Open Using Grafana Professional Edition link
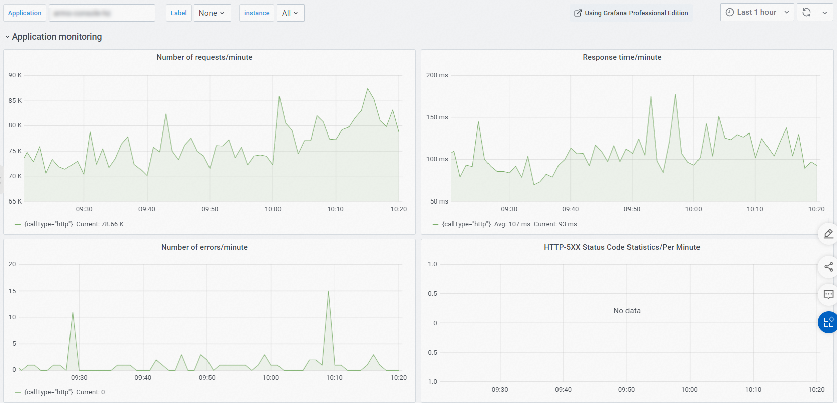Viewport: 837px width, 403px height. (x=631, y=13)
